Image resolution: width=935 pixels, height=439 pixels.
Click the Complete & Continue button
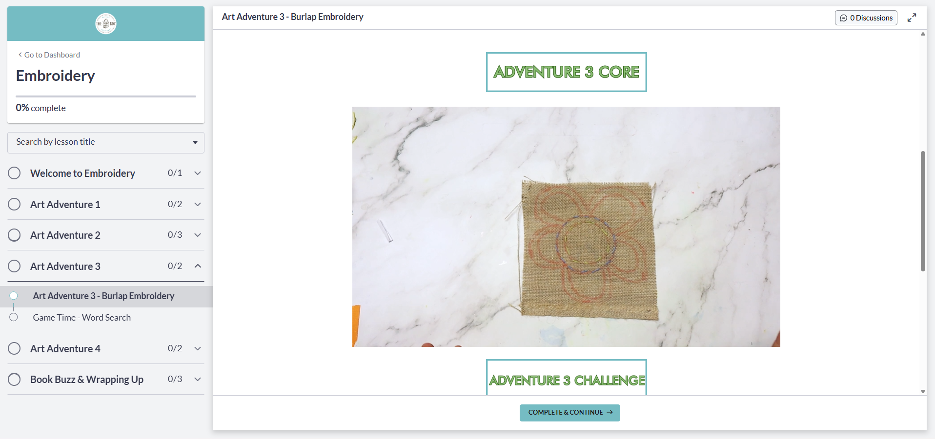point(569,412)
